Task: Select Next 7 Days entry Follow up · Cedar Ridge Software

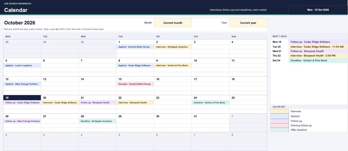Action: coord(318,42)
